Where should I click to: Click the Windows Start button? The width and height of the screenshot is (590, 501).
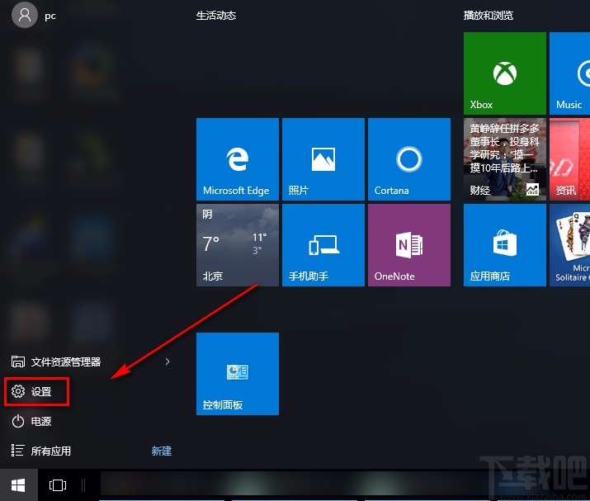click(18, 484)
